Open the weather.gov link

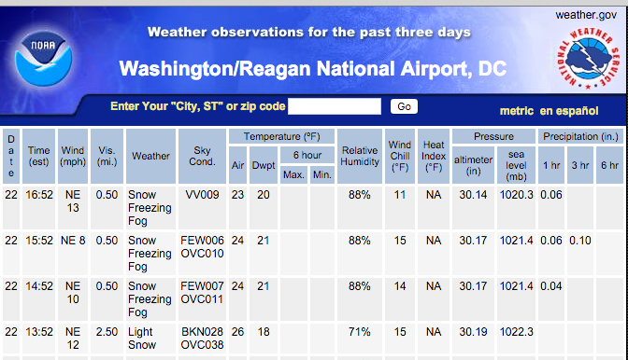pyautogui.click(x=586, y=15)
